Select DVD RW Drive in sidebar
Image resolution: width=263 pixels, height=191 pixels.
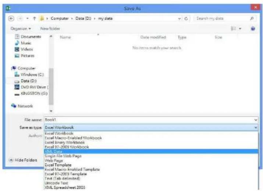(x=31, y=87)
